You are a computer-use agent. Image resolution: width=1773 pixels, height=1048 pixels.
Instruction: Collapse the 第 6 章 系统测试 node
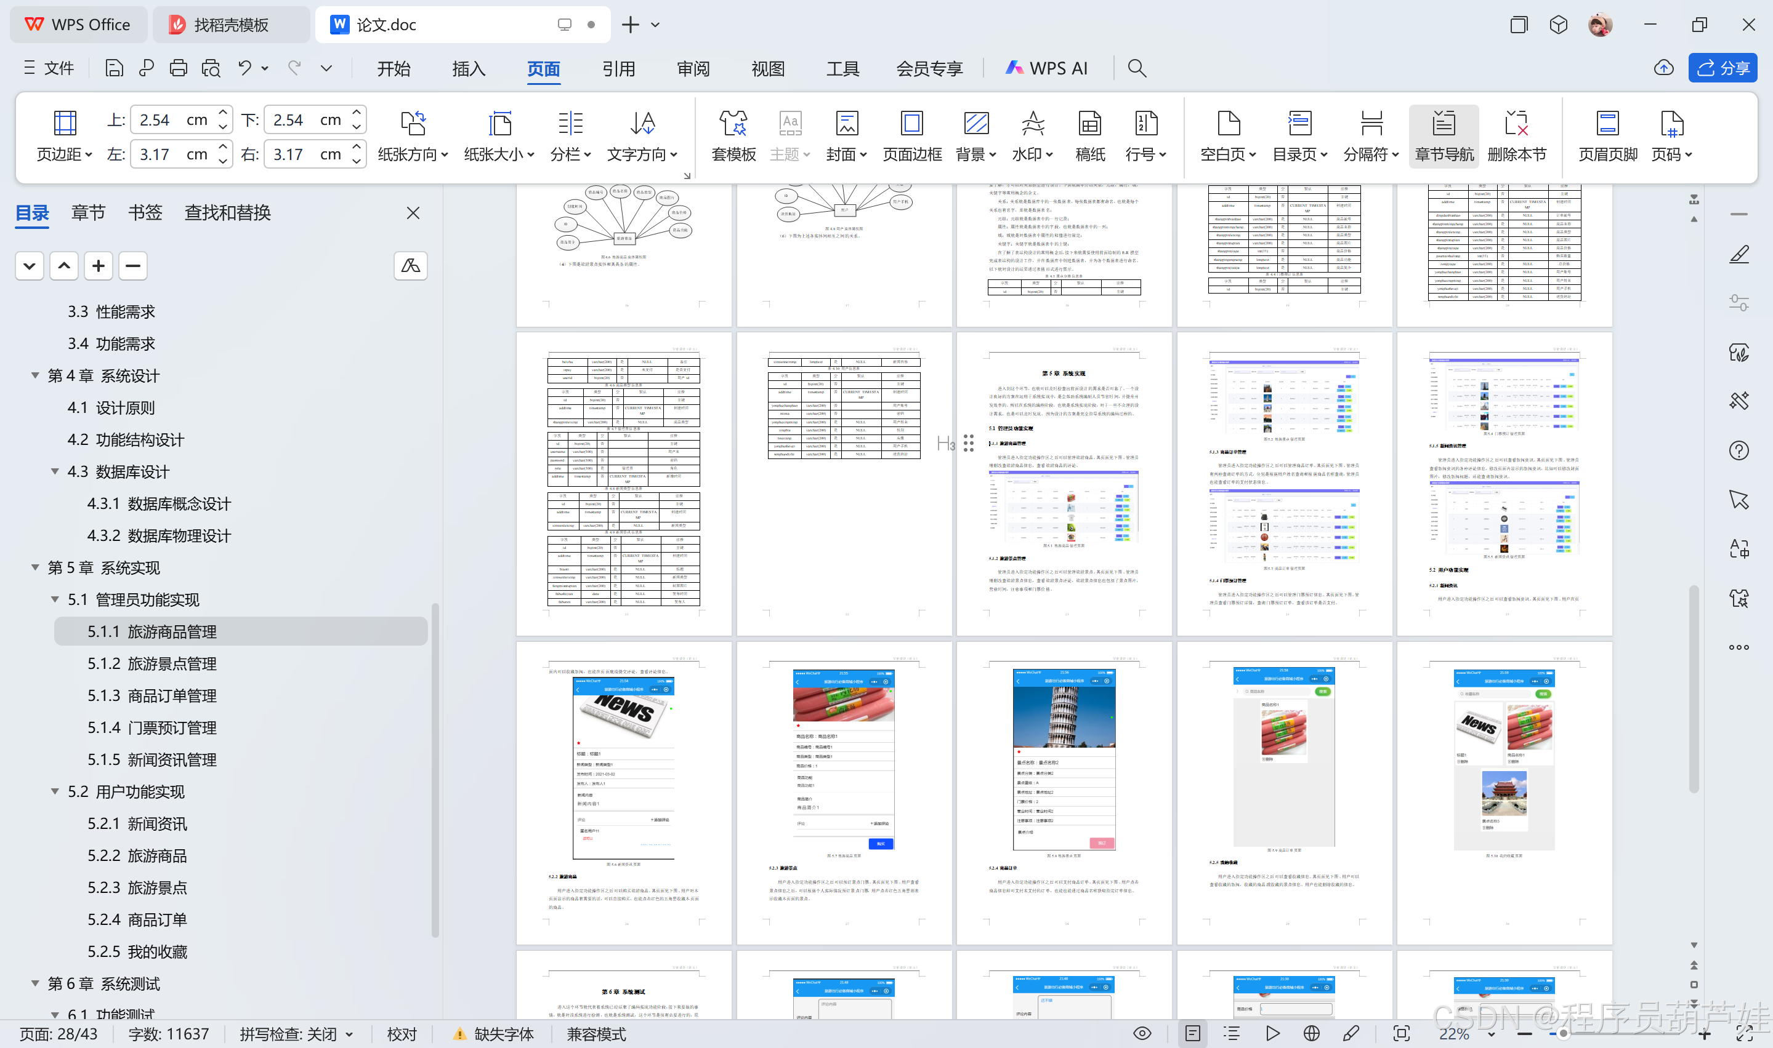point(34,983)
